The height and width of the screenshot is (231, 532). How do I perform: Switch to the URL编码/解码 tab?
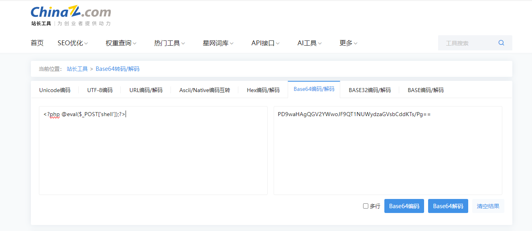(x=146, y=90)
